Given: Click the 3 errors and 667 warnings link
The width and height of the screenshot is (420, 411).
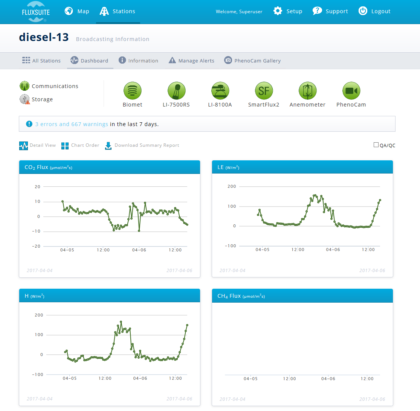Looking at the screenshot, I should coord(72,124).
